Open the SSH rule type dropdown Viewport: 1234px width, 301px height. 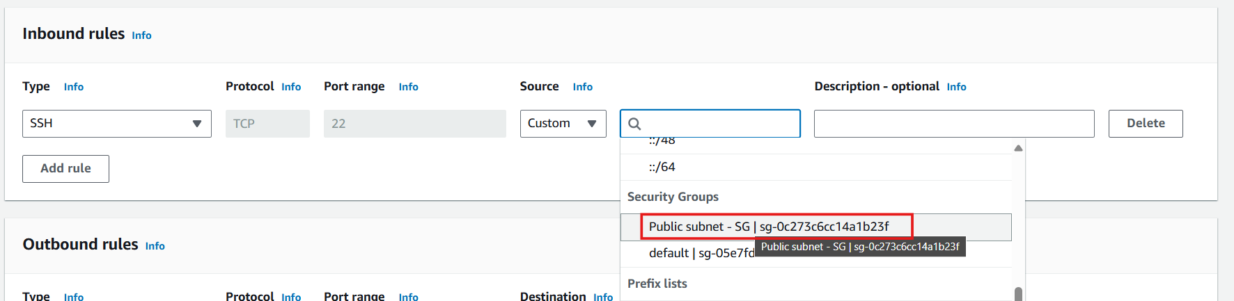[116, 124]
